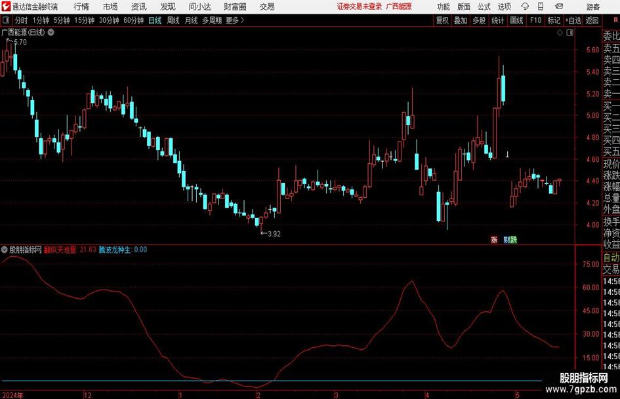Switch to 周线 weekly tab

coord(173,20)
